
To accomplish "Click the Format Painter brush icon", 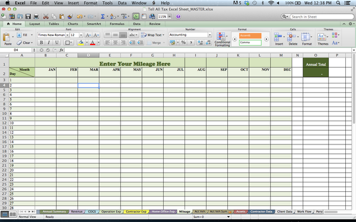I will coord(70,17).
